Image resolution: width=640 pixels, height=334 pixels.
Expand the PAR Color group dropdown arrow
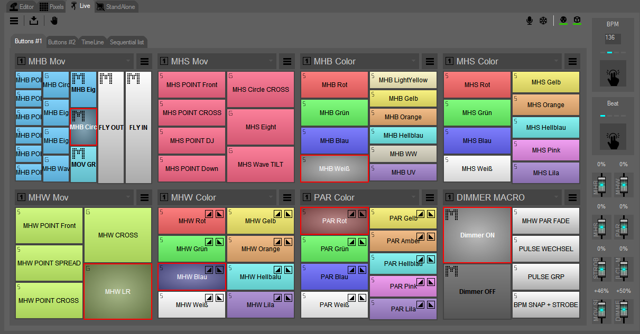[x=414, y=197]
